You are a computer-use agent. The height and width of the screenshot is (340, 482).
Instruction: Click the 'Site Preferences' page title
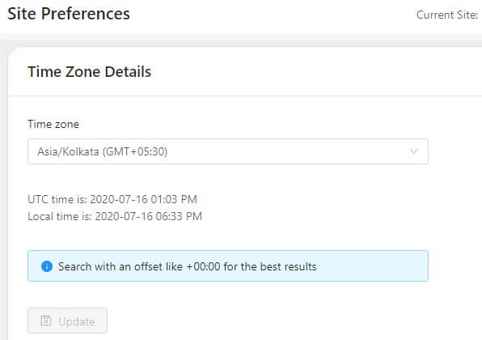pos(69,14)
